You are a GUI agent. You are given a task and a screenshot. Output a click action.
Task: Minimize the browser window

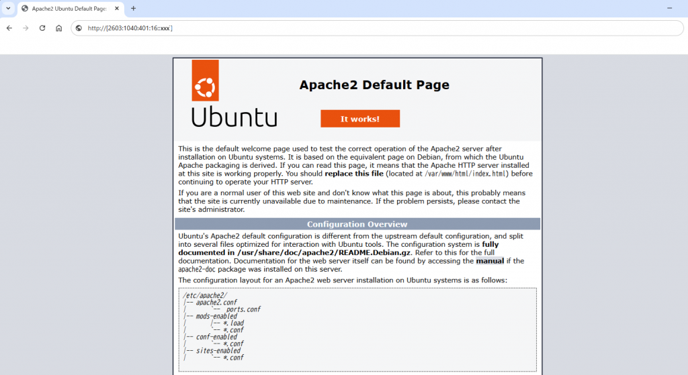coord(670,8)
